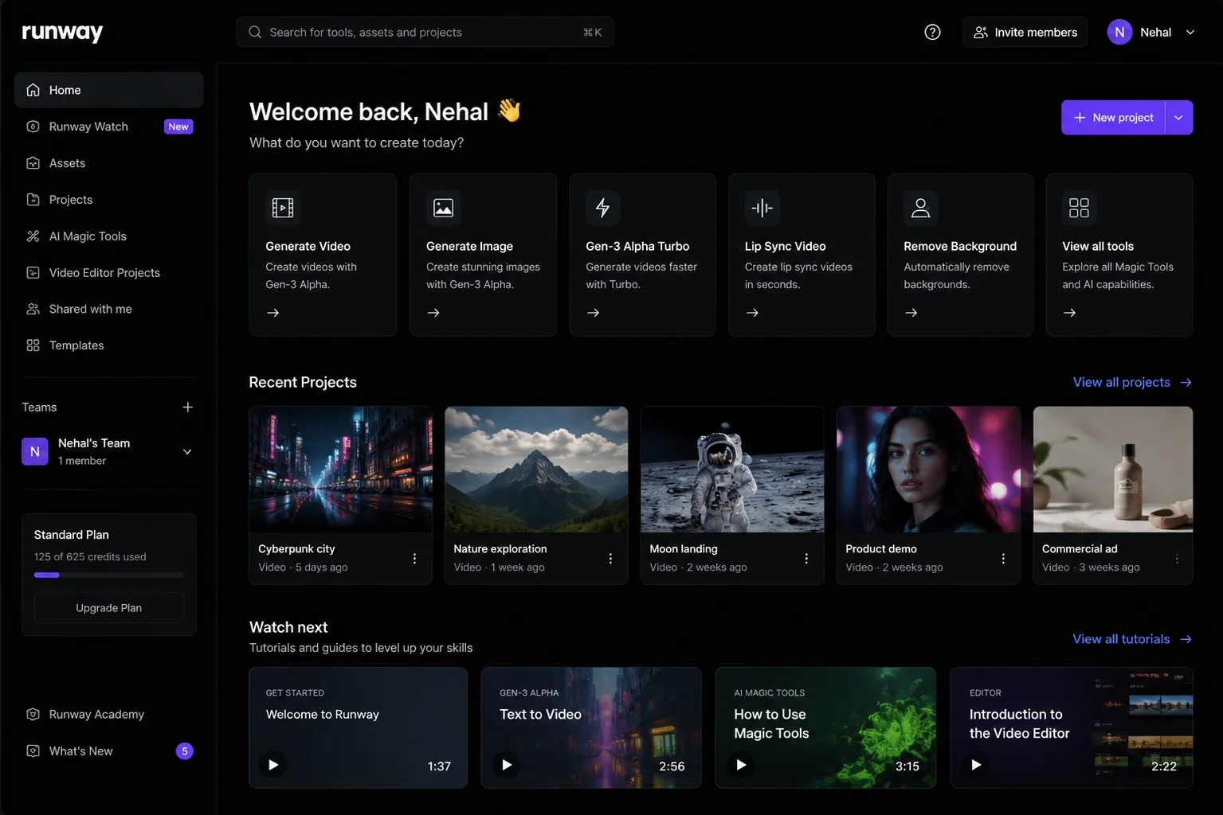1223x815 pixels.
Task: Click the arrow on Lip Sync Video card
Action: tap(752, 313)
